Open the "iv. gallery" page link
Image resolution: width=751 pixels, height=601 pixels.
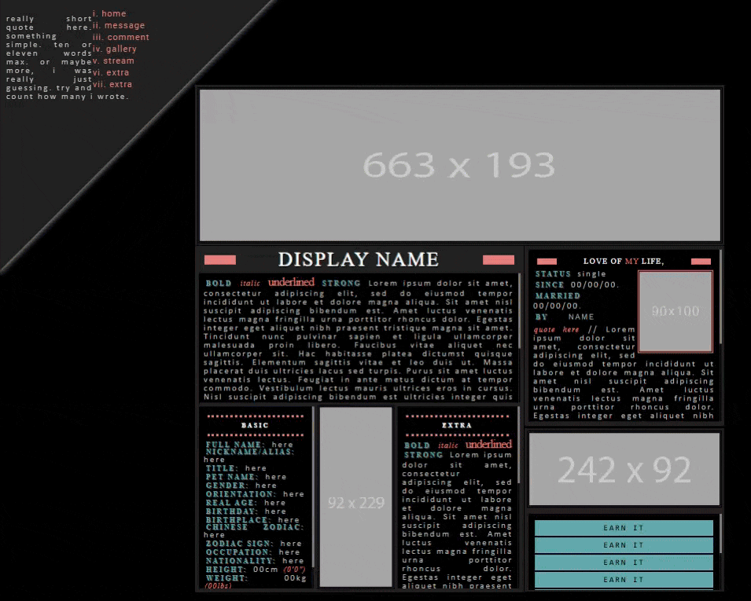(115, 49)
